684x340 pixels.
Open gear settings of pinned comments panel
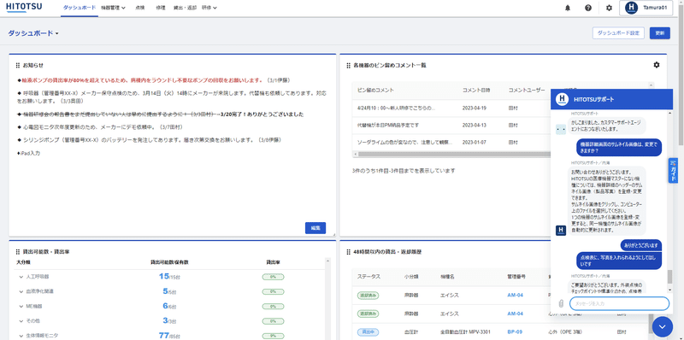(x=657, y=65)
